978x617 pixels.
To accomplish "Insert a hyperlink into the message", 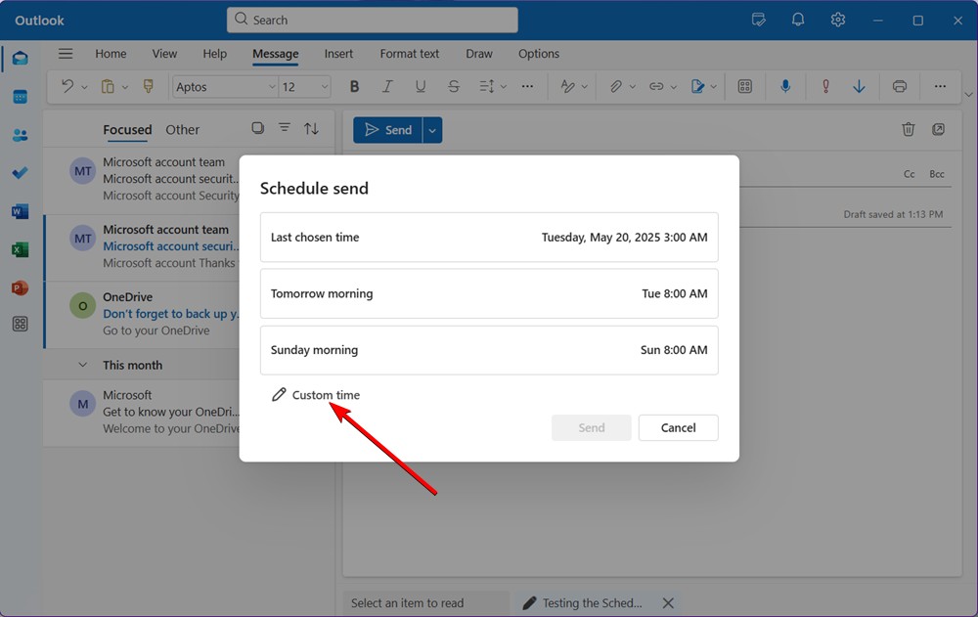I will [x=656, y=86].
